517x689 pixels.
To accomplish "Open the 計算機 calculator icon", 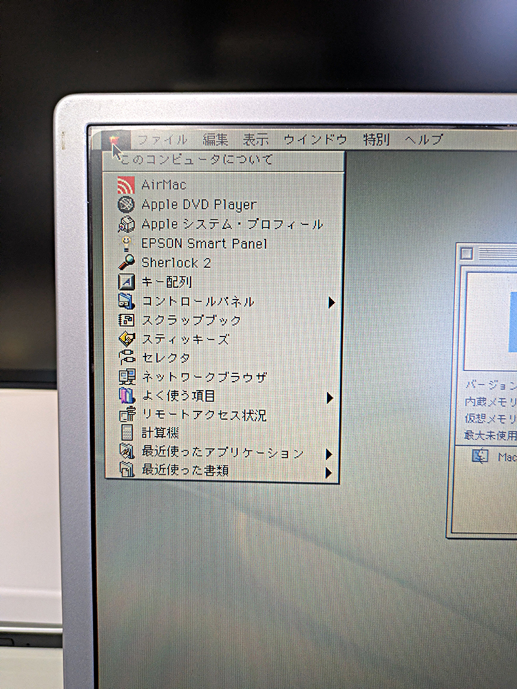I will pos(127,433).
